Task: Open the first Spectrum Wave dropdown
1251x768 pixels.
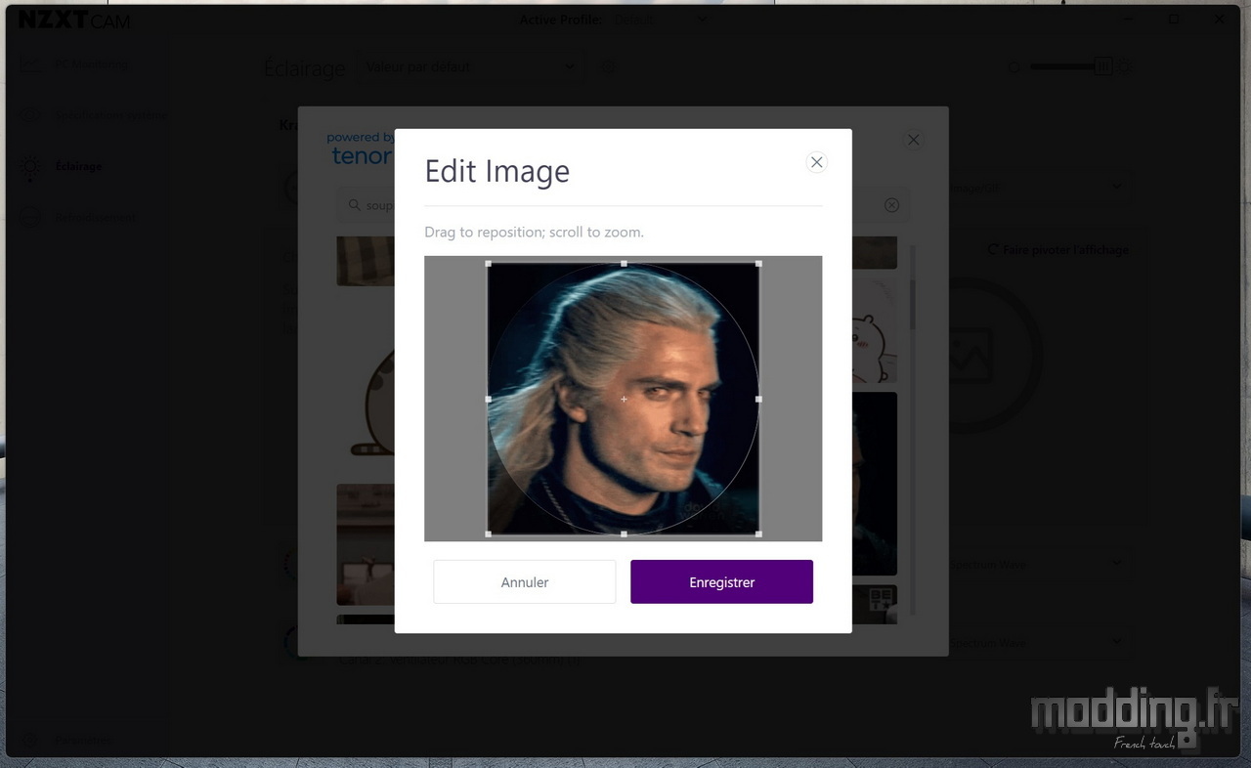Action: tap(1040, 564)
